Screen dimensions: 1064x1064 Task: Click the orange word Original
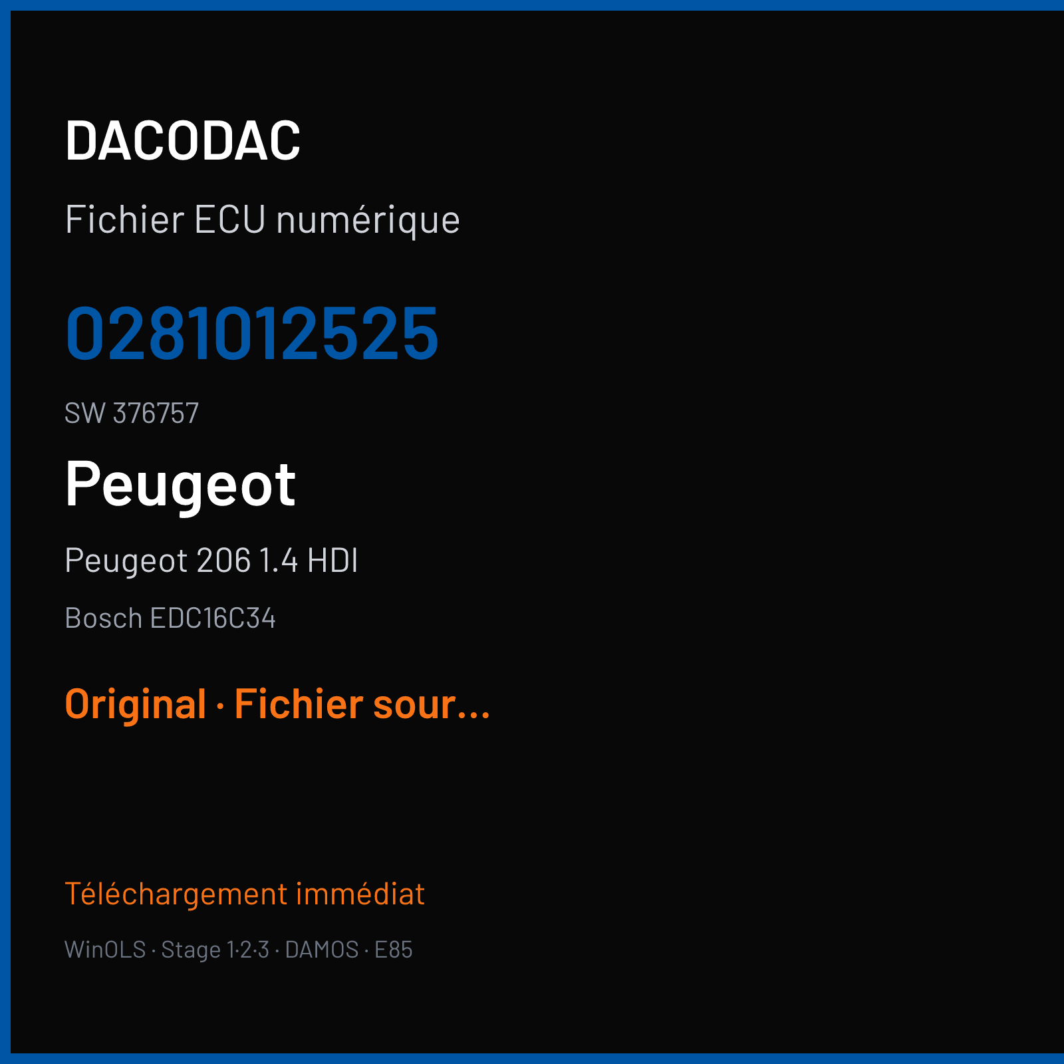(136, 704)
